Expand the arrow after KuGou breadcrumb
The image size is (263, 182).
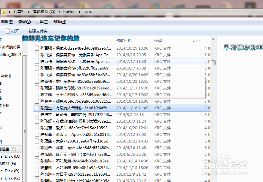80,12
